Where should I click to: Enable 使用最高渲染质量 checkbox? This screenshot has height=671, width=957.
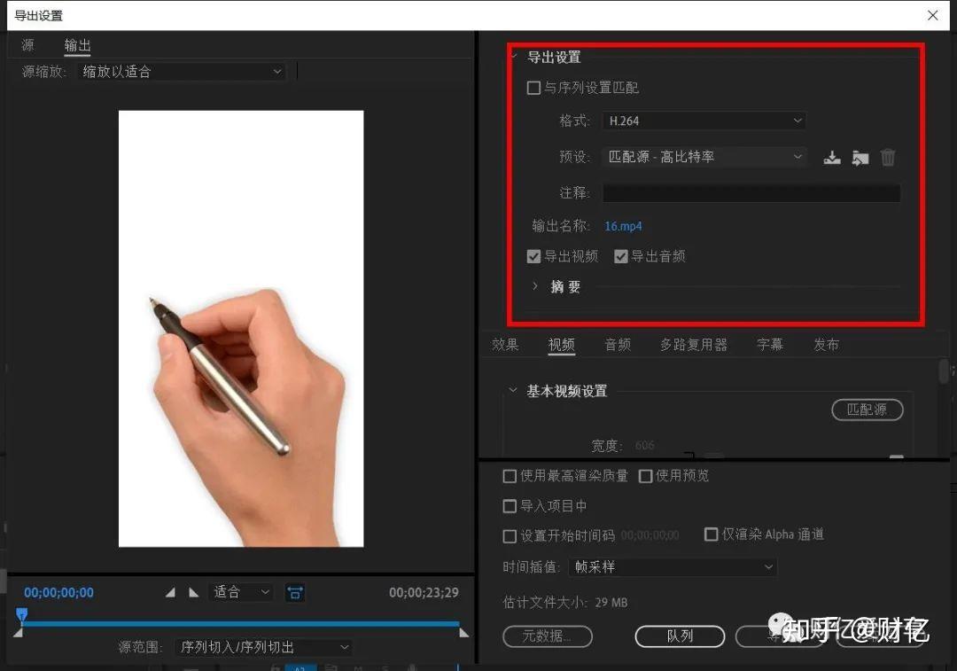pyautogui.click(x=510, y=476)
